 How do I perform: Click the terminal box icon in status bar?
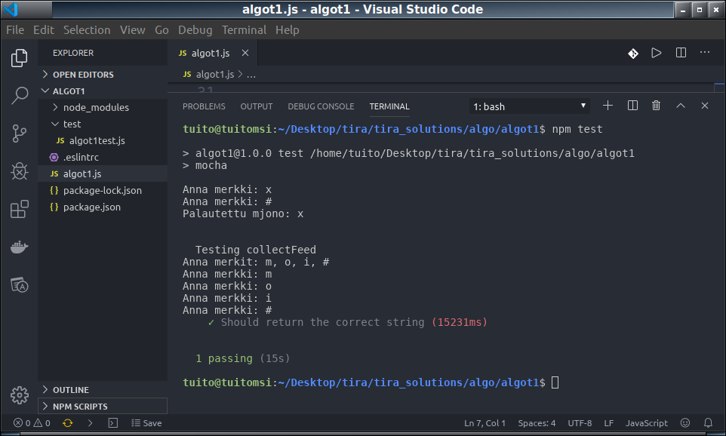[113, 423]
